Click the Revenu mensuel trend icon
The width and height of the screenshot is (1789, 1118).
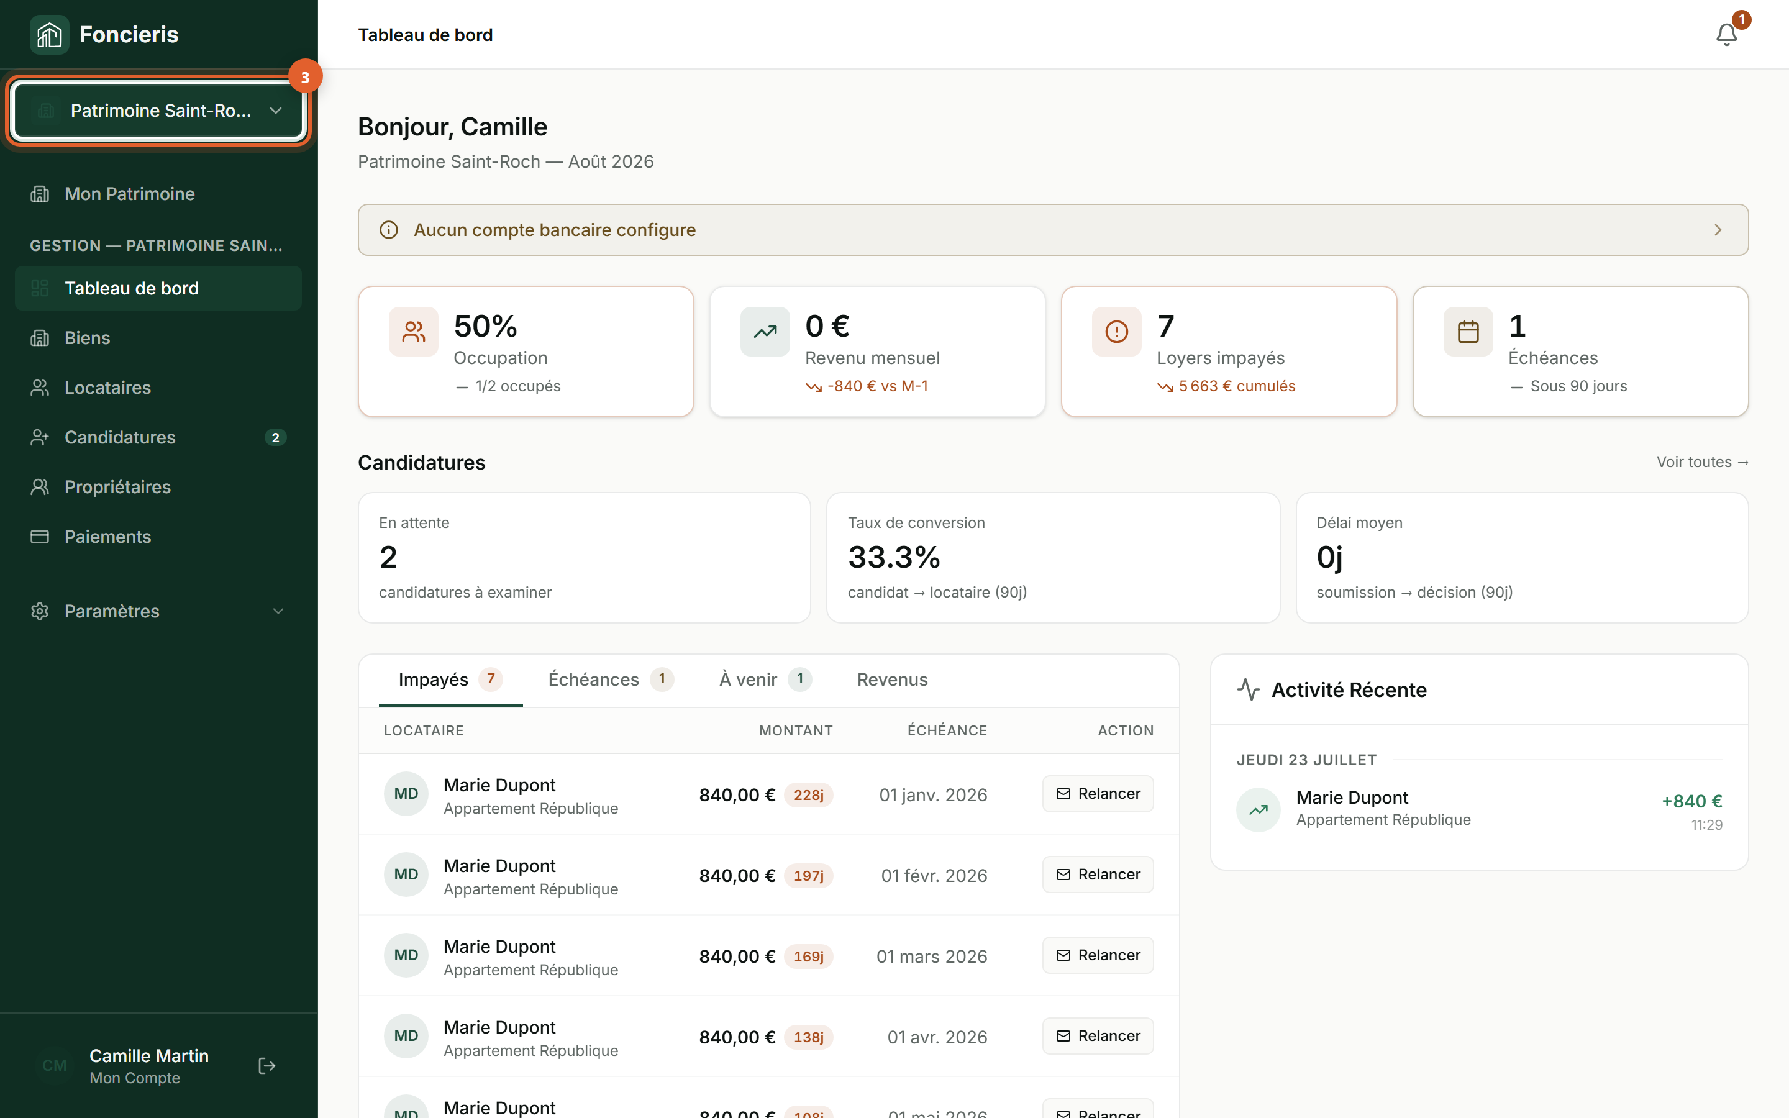(765, 332)
